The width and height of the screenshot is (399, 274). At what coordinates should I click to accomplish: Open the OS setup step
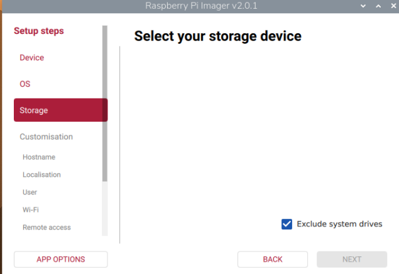click(x=25, y=84)
